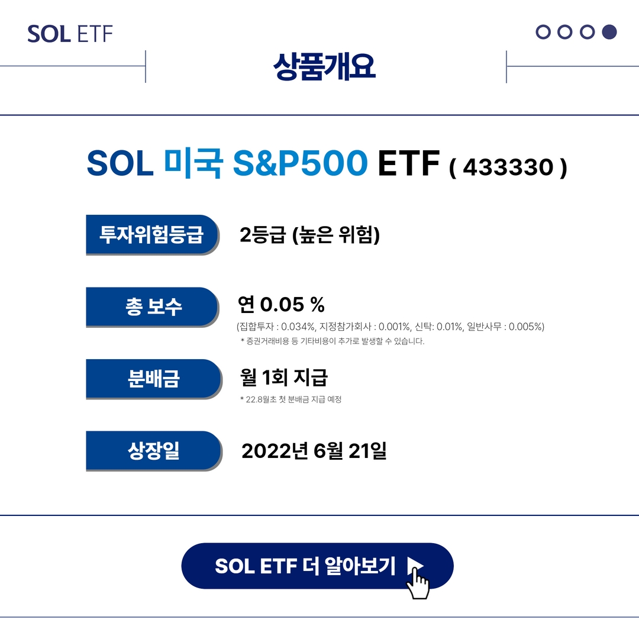The width and height of the screenshot is (639, 639).
Task: Select the second page indicator dot
Action: [x=565, y=32]
